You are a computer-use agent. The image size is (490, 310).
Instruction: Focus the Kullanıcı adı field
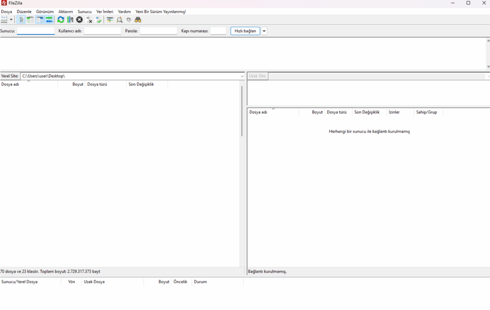coord(102,31)
